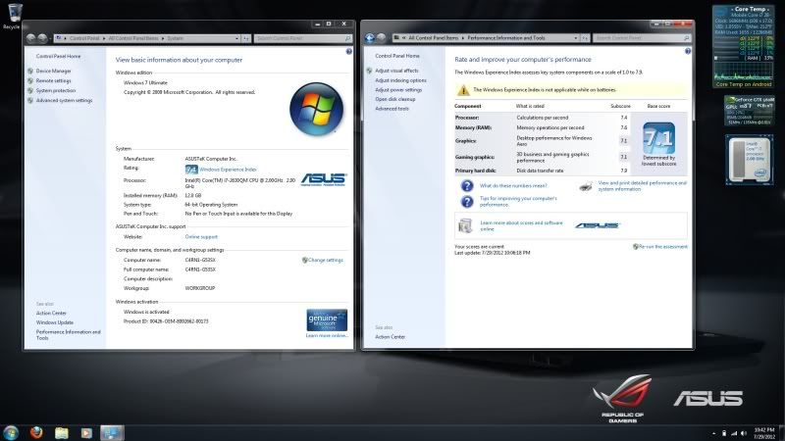785x441 pixels.
Task: Click Online support website link
Action: [x=201, y=237]
